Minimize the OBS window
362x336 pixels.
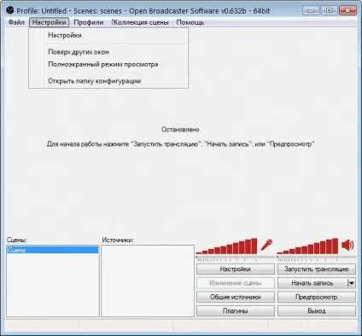(x=311, y=11)
